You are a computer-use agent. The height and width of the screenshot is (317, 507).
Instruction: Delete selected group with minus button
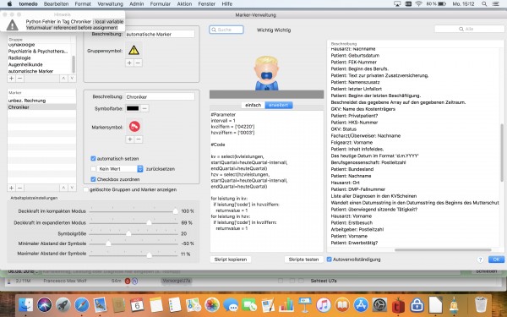click(19, 79)
